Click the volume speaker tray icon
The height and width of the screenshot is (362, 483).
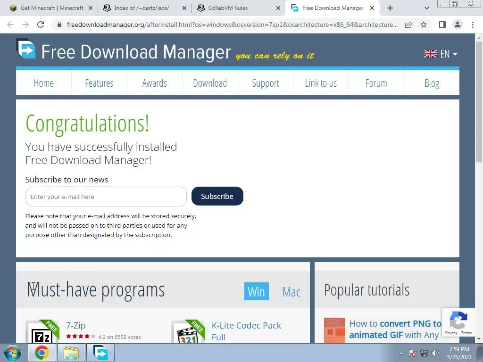(435, 353)
